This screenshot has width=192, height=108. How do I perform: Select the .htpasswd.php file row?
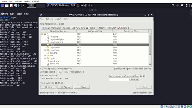(x=95, y=39)
